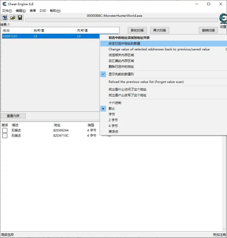Select 找出是什么访问了这个地址 menu entry
227x238 pixels.
click(x=163, y=89)
